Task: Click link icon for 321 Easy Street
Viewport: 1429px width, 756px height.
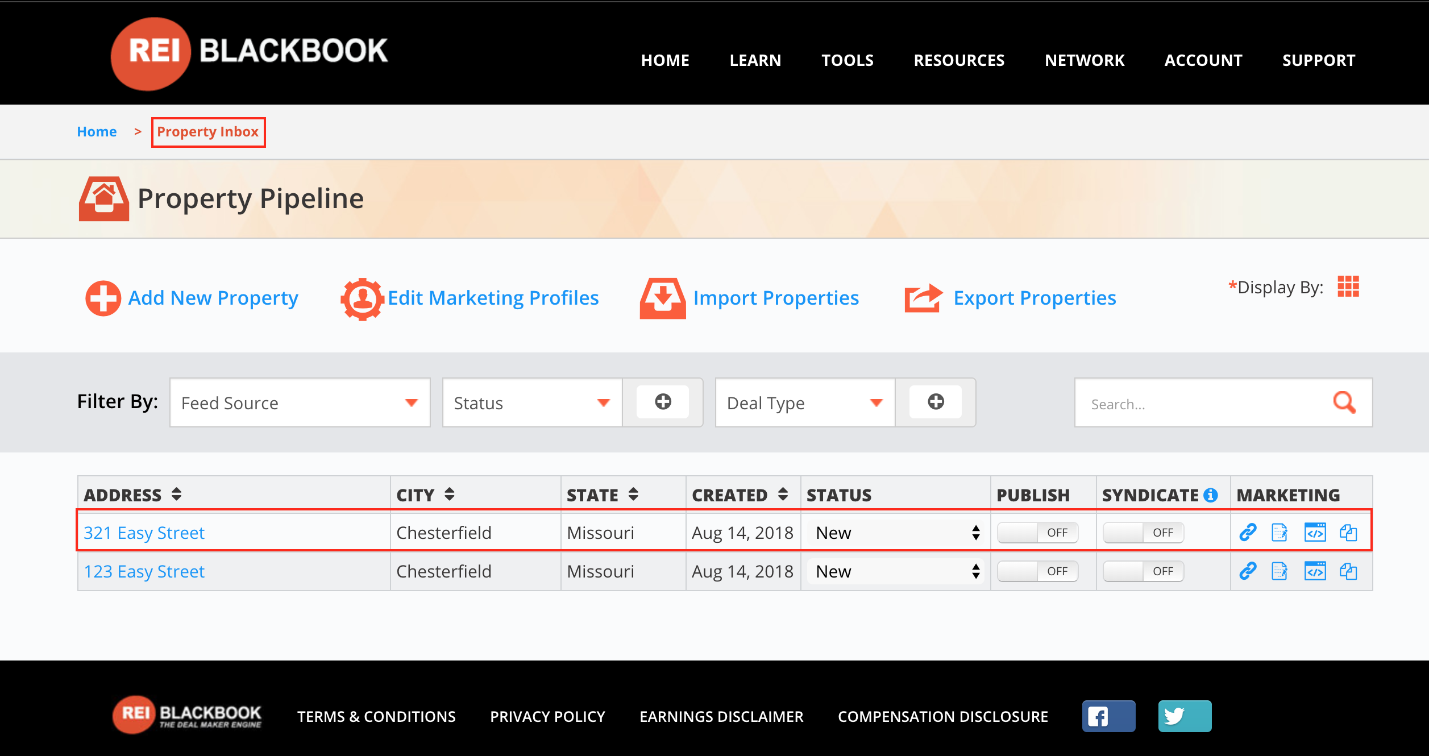Action: [x=1248, y=533]
